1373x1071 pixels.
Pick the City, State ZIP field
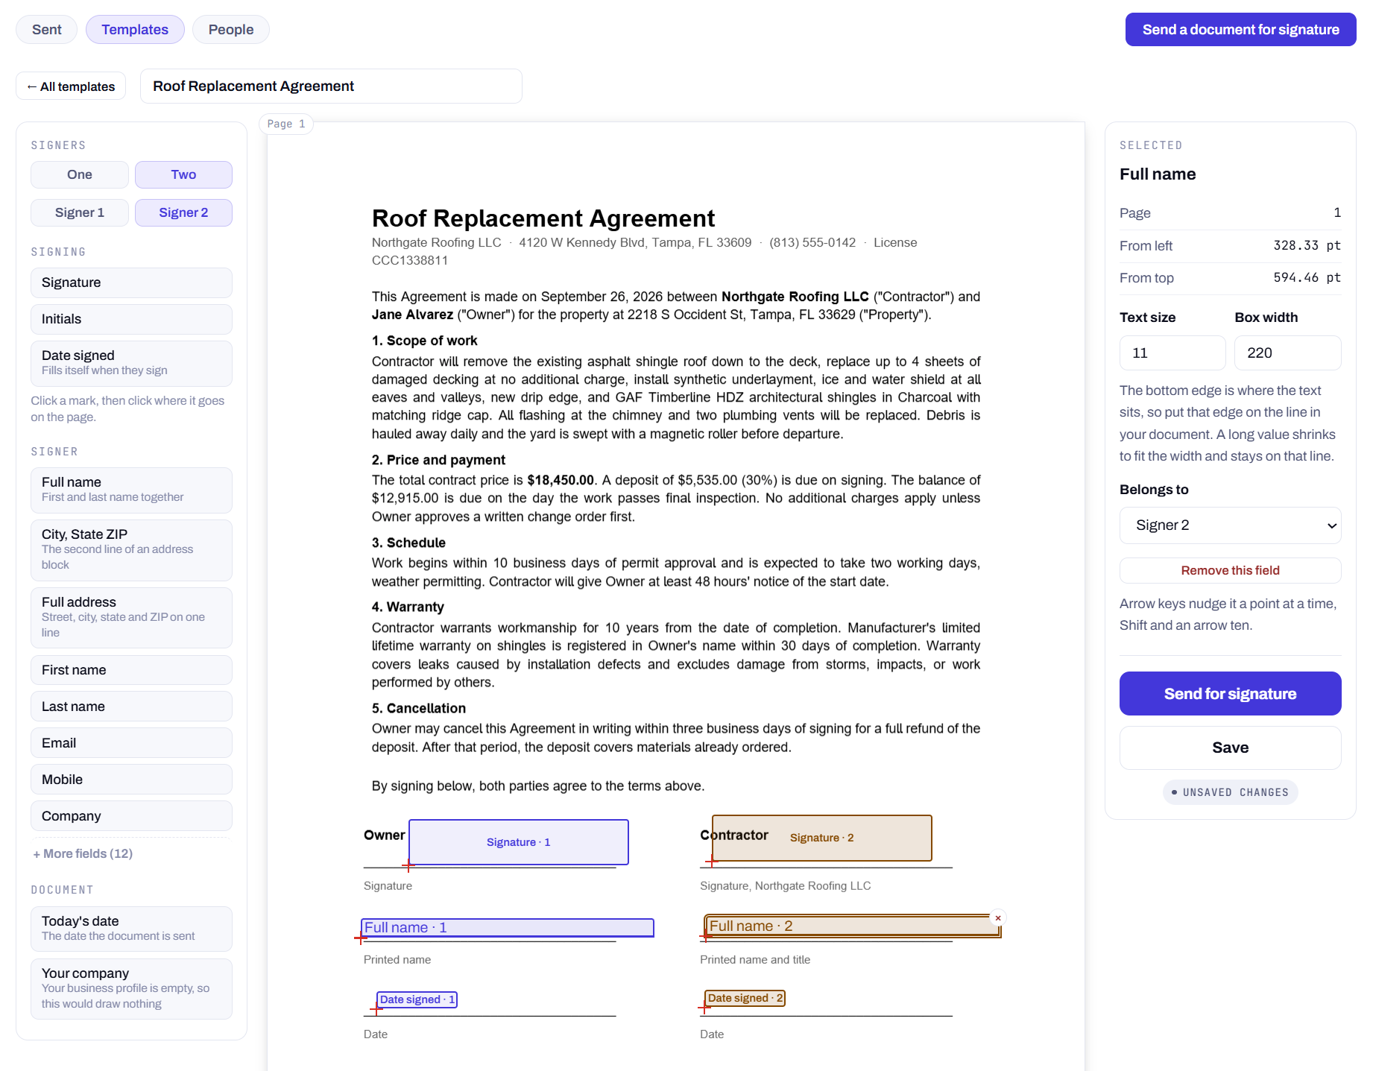(131, 550)
